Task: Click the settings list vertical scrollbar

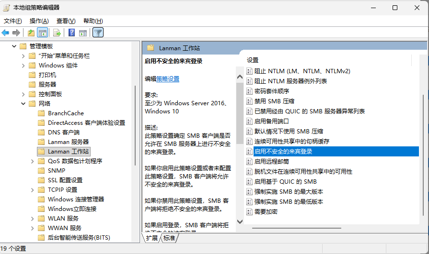Action: click(x=423, y=144)
